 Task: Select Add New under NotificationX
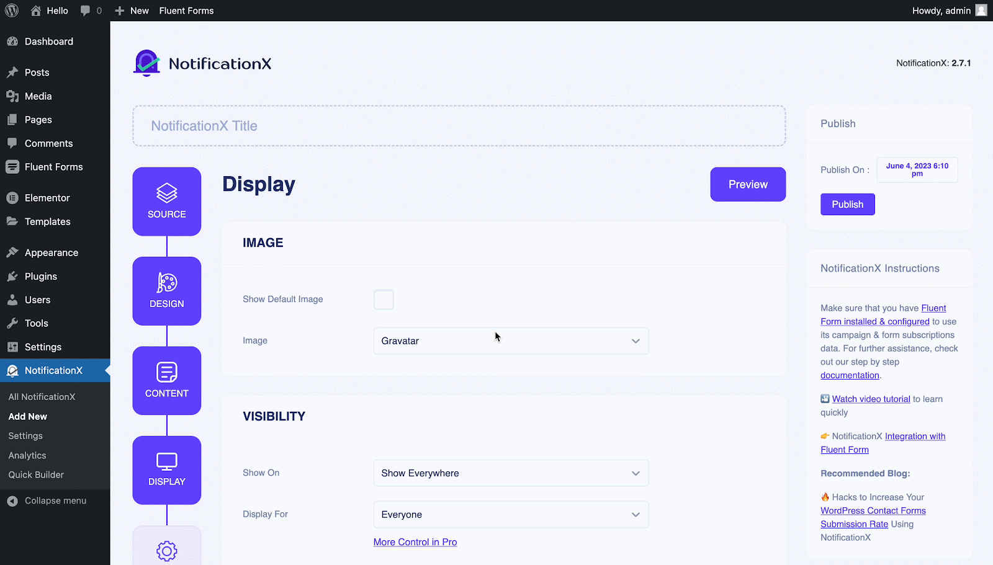tap(28, 417)
